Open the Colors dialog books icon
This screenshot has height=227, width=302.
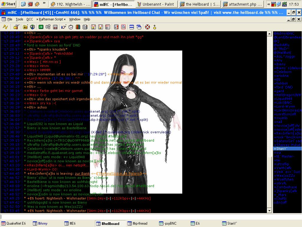tap(78, 27)
